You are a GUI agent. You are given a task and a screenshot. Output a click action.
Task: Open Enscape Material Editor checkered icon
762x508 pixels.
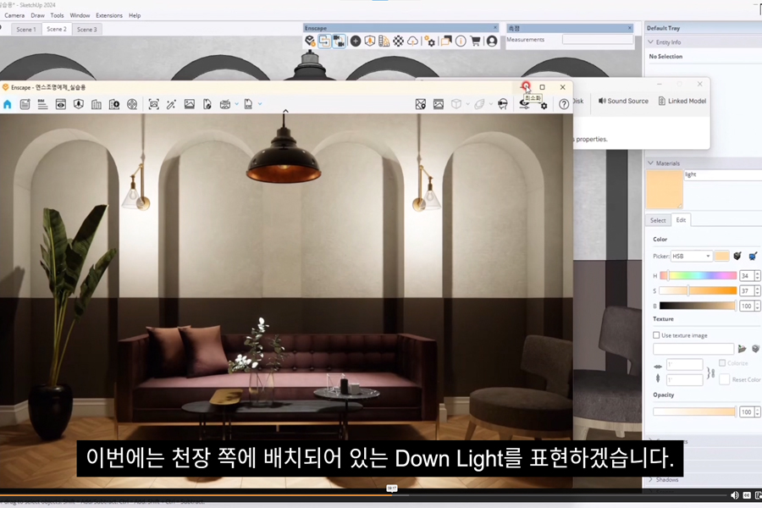(x=399, y=41)
